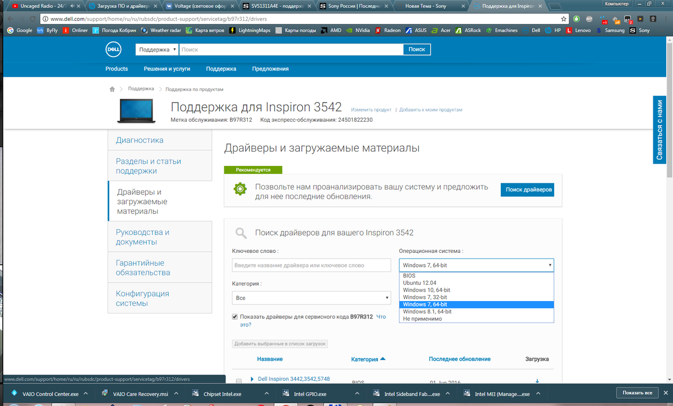Open menu arrow for VAIO Care Recovery.msi download
The height and width of the screenshot is (406, 673).
(177, 394)
